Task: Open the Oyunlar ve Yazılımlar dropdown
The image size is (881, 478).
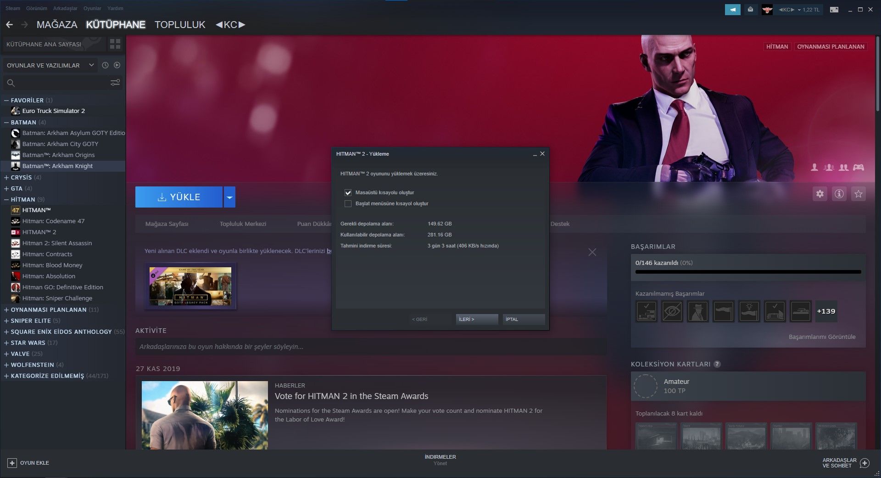Action: (50, 65)
